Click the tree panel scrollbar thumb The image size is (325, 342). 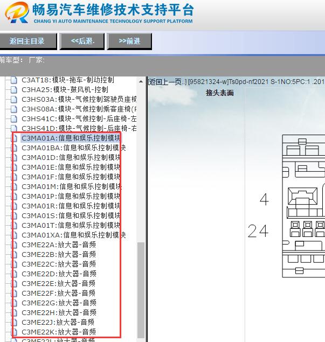(141, 290)
